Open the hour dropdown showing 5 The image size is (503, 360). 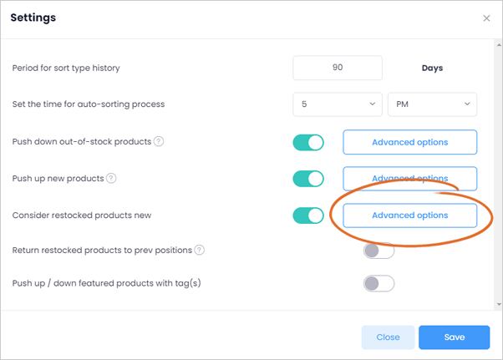338,104
